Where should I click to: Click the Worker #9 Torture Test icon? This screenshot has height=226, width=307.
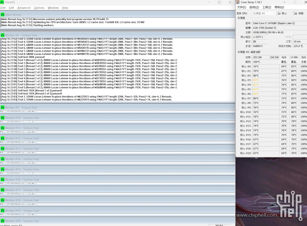click(3, 107)
